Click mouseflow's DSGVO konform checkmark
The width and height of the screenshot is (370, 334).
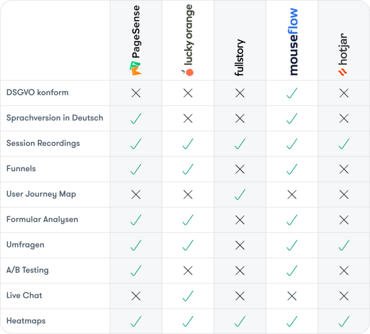coord(292,93)
